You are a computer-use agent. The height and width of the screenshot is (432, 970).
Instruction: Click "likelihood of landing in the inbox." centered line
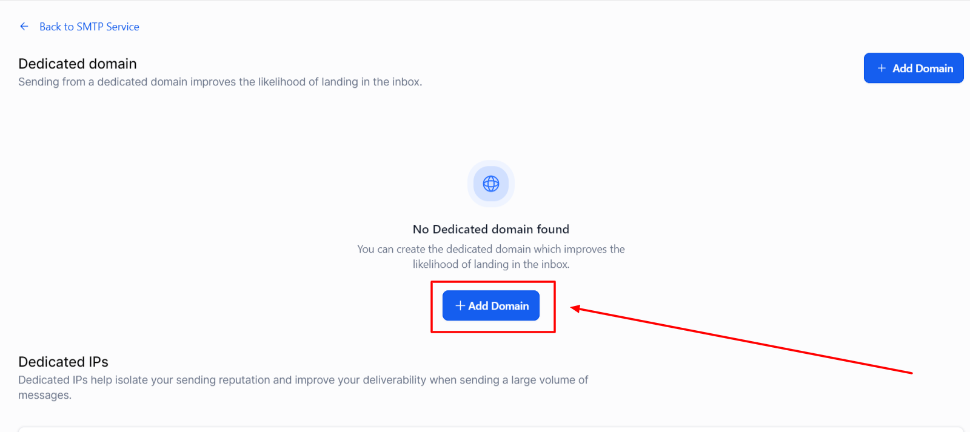[491, 264]
